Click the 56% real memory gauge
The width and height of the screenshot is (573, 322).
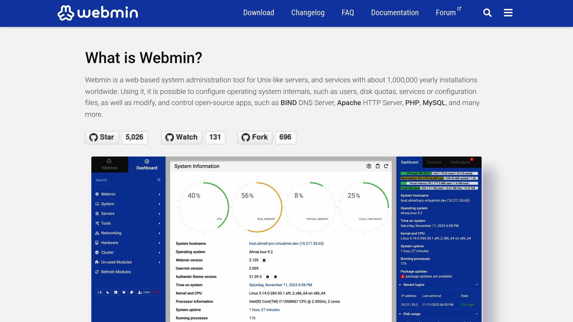click(257, 207)
